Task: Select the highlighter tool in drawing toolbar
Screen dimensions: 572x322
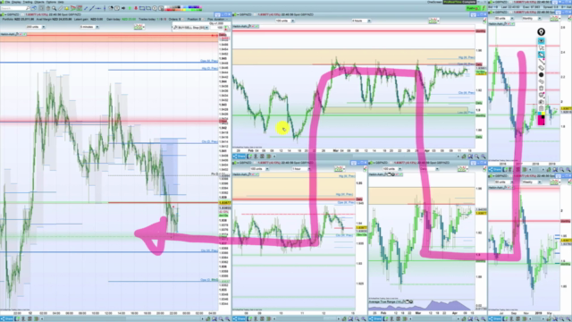Action: [541, 55]
